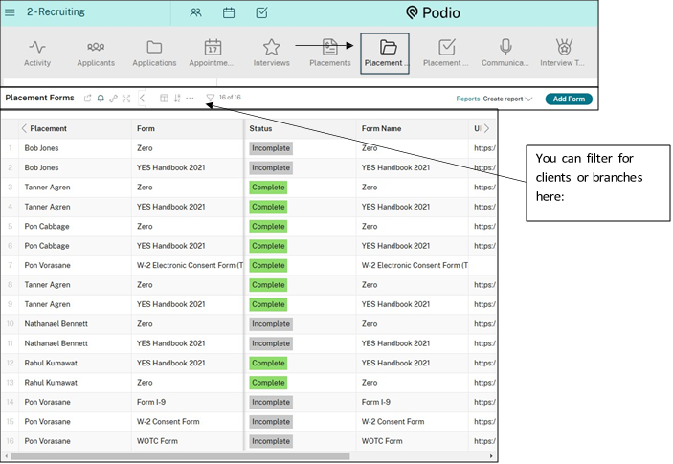Viewport: 673px width, 464px height.
Task: Open the Activity app
Action: point(37,54)
